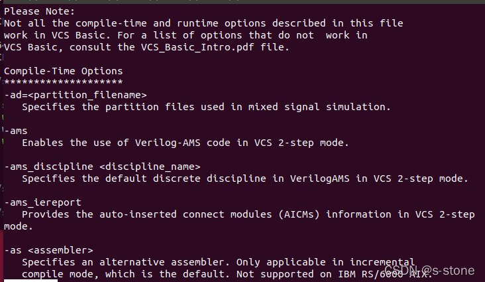Click the 'CSDN @s-stone' watermark
The height and width of the screenshot is (282, 485).
tap(429, 271)
